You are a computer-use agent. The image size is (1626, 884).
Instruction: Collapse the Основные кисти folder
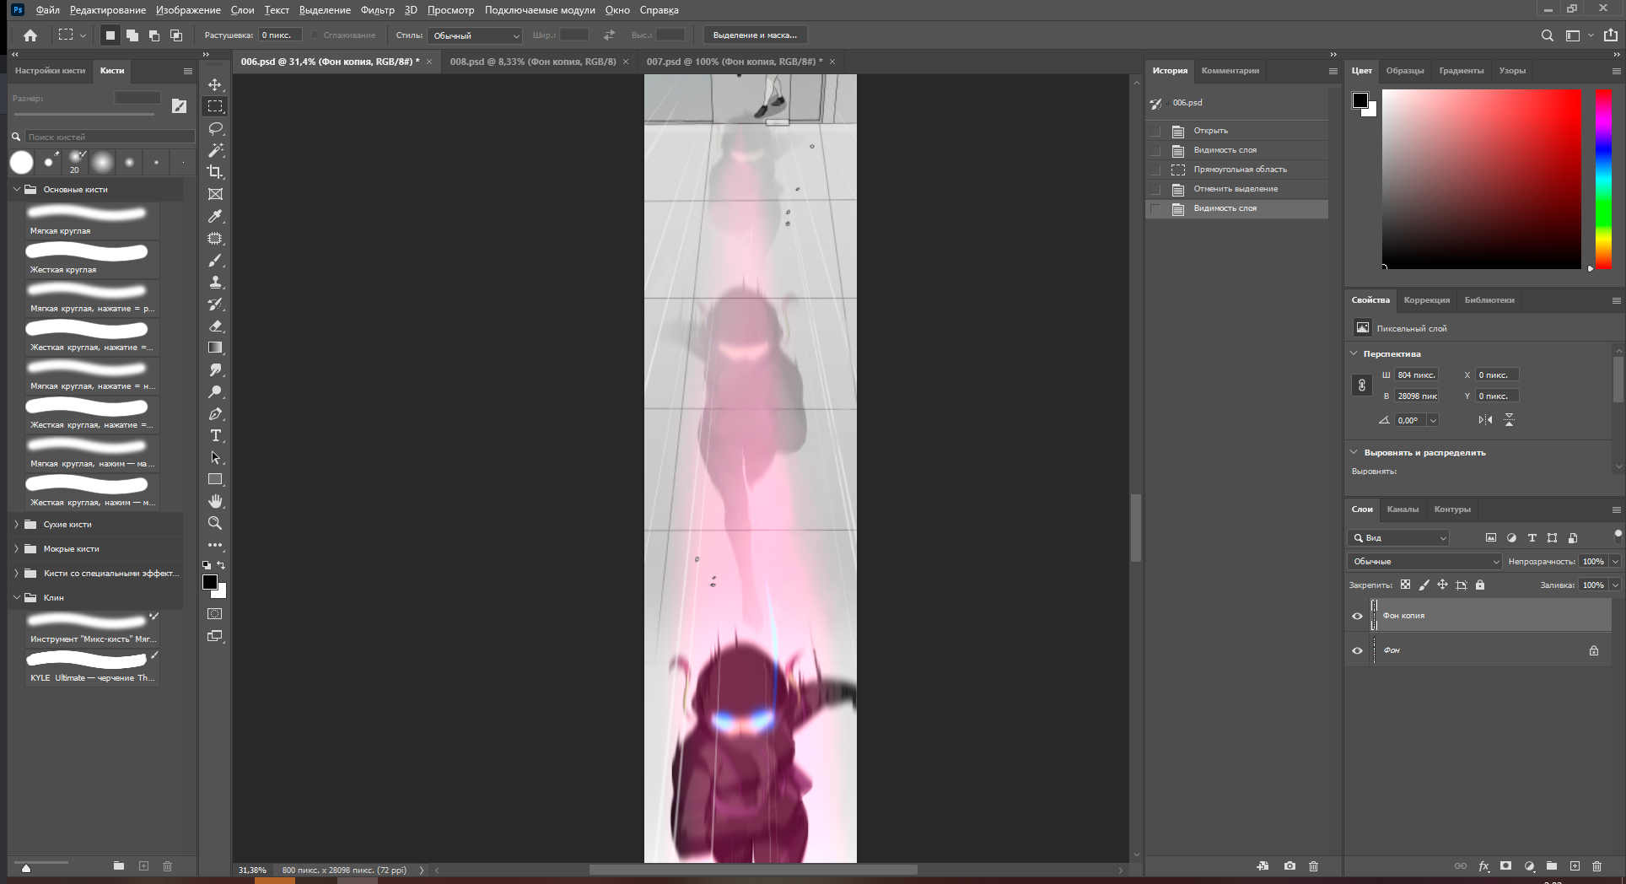pyautogui.click(x=16, y=190)
